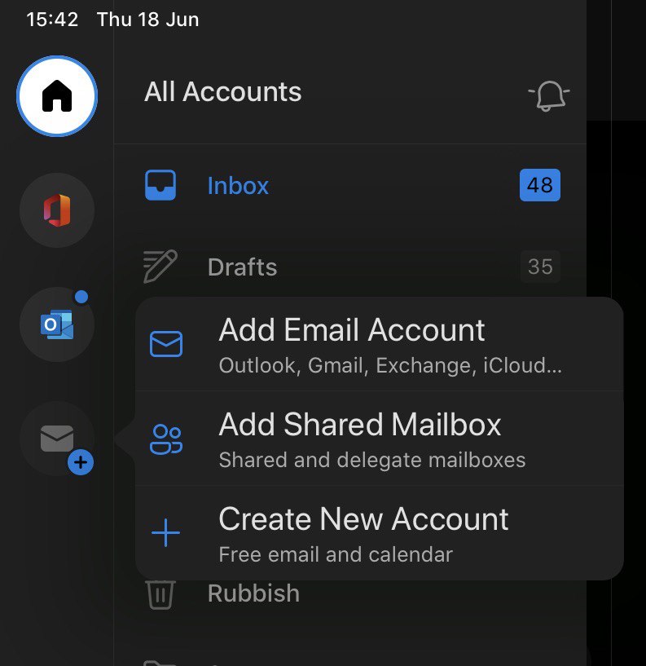Open the Office account icon
Screen dimensions: 646x666
[x=57, y=210]
